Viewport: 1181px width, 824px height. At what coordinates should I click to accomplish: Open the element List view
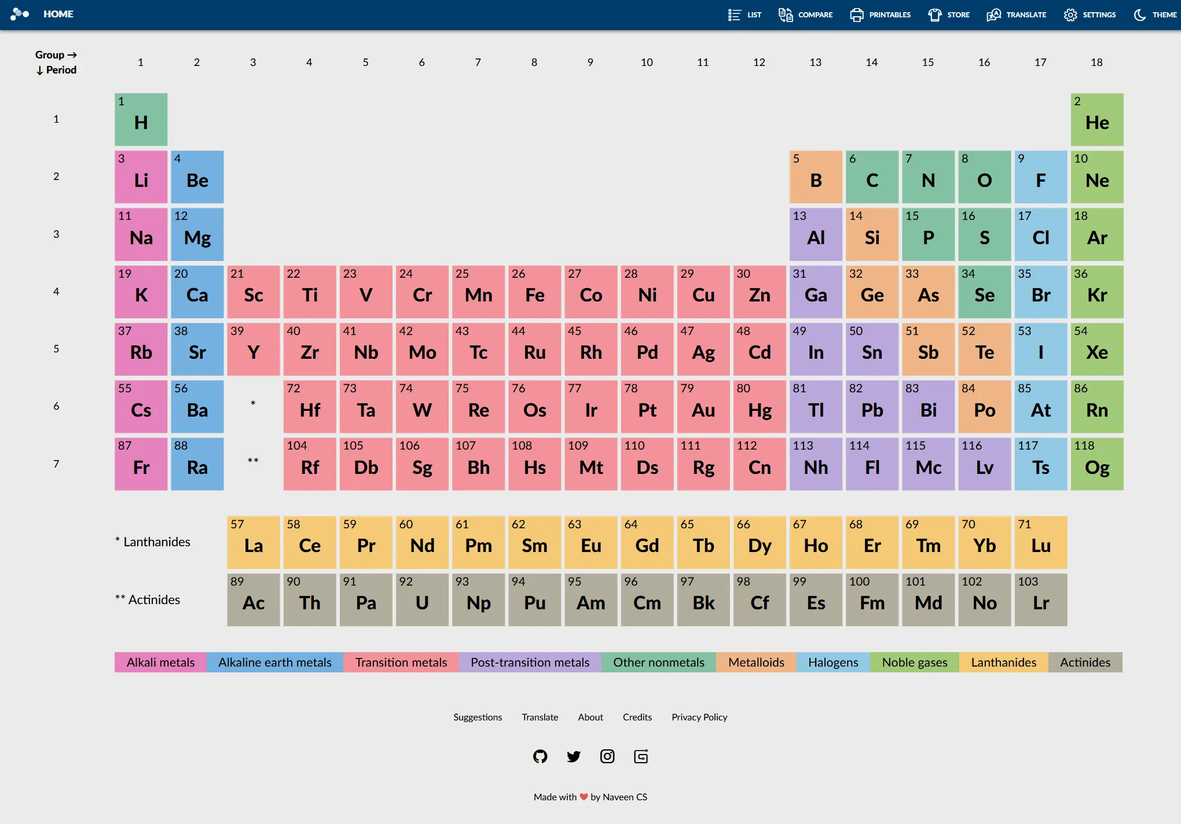pos(745,14)
